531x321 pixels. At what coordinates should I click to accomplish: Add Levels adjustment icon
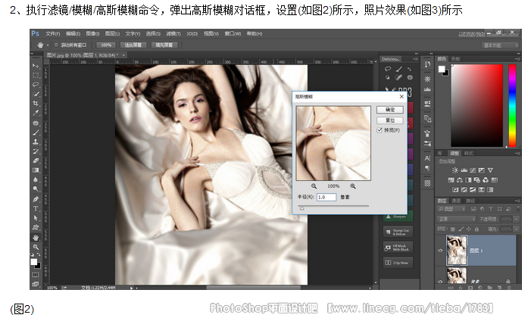[464, 170]
